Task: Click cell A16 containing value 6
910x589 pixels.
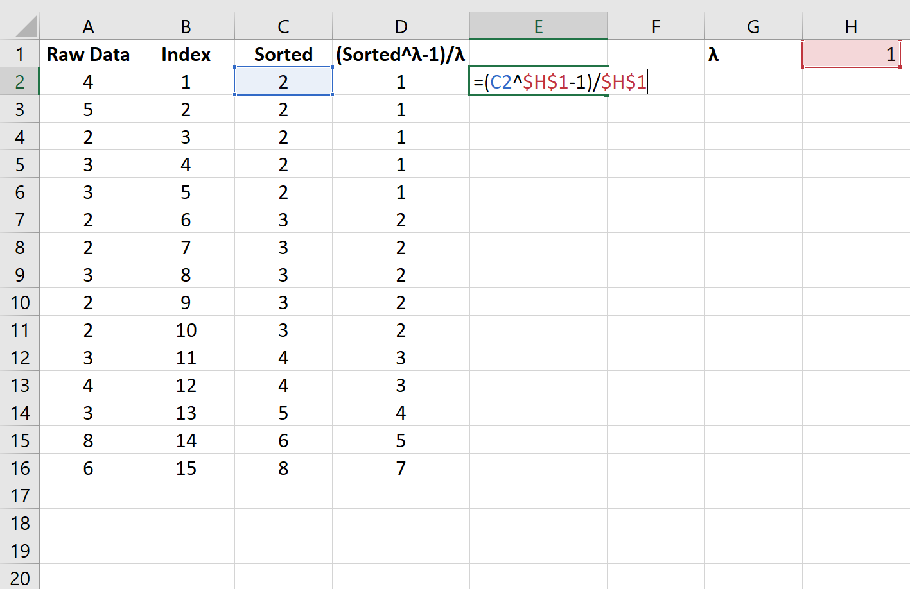Action: tap(88, 468)
